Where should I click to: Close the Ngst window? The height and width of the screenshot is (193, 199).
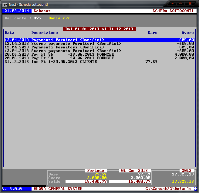coord(190,4)
